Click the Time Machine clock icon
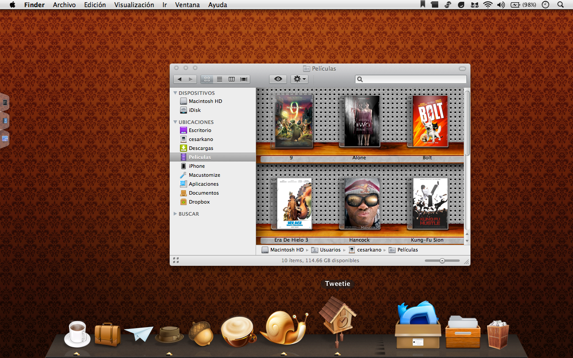 click(x=545, y=5)
